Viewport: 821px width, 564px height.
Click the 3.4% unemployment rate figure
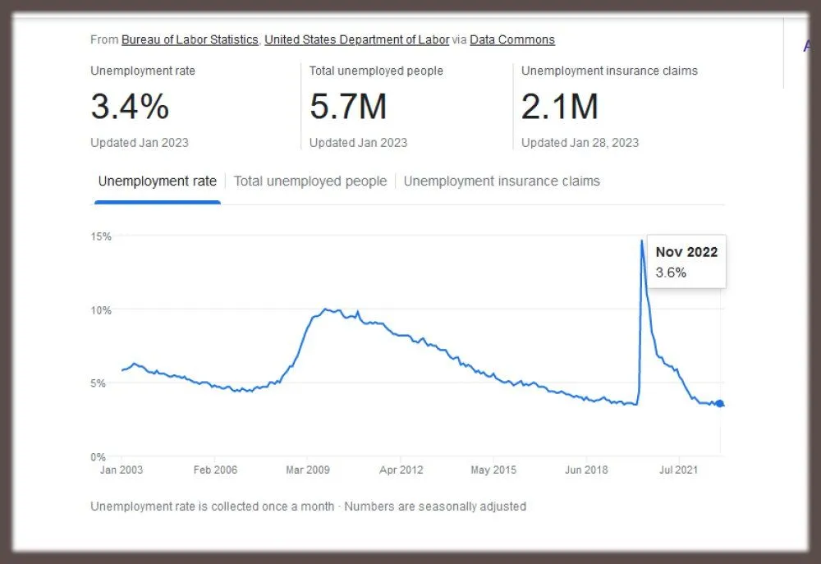[130, 107]
